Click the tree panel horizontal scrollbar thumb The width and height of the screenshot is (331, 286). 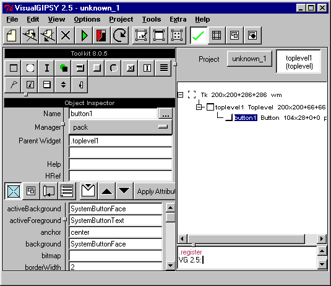pyautogui.click(x=246, y=239)
